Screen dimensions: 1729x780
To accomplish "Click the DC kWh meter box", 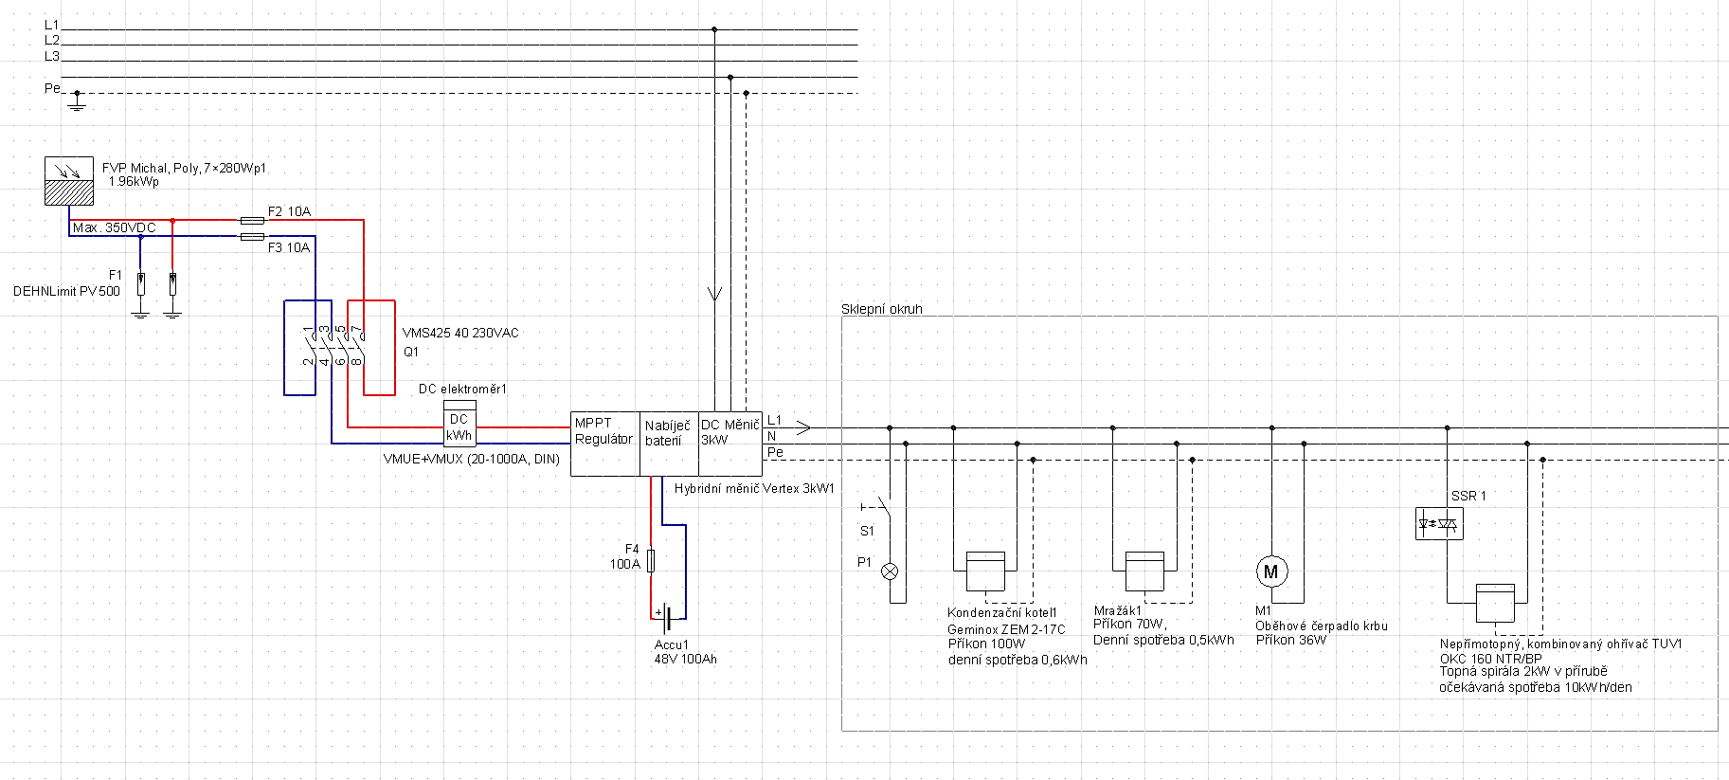I will [x=459, y=423].
